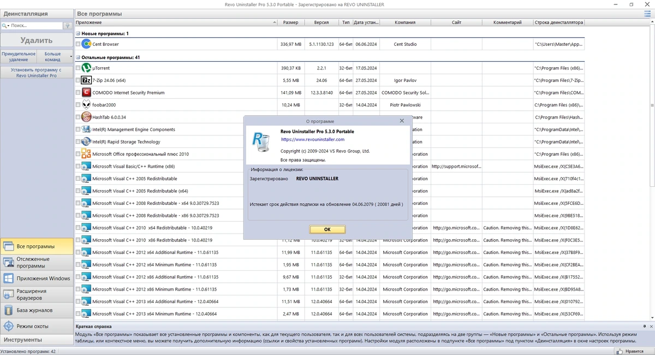Screen dimensions: 655x355
Task: Tick the foobar2000 checkbox
Action: tap(78, 105)
